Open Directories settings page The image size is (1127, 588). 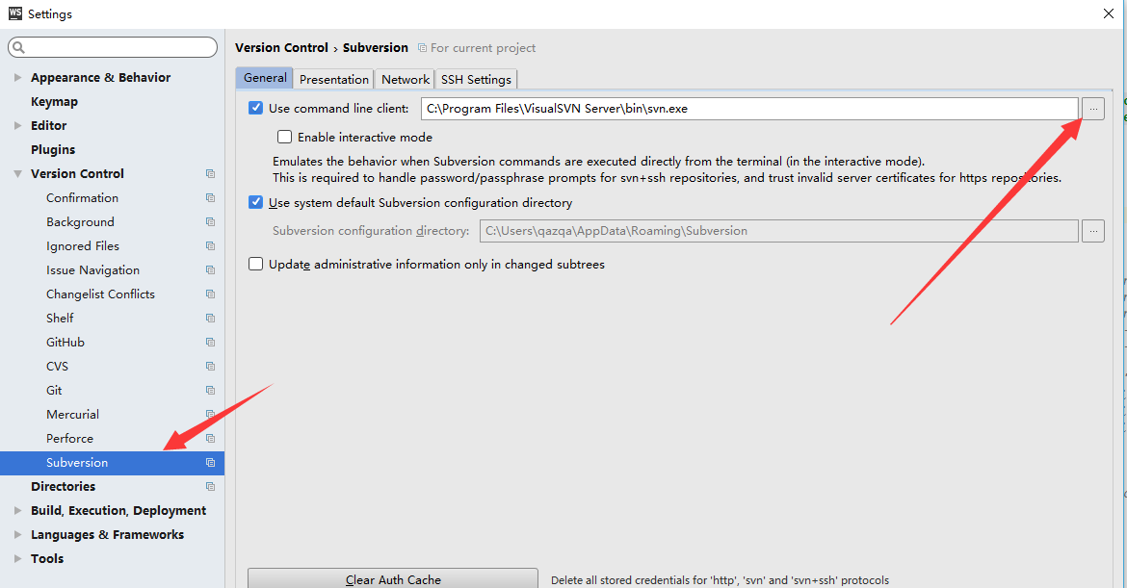[x=63, y=486]
